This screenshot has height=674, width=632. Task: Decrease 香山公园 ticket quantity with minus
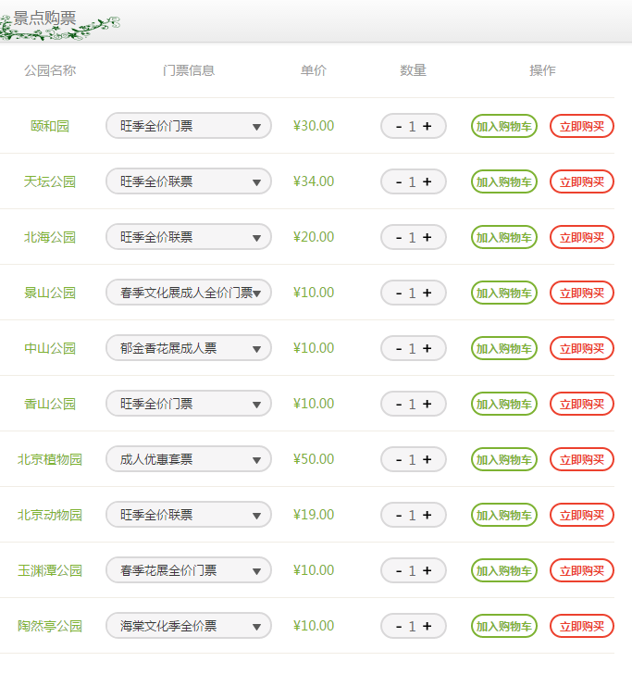point(399,405)
